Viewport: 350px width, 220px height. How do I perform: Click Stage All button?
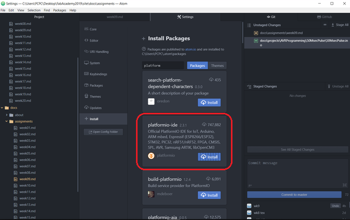(x=339, y=24)
